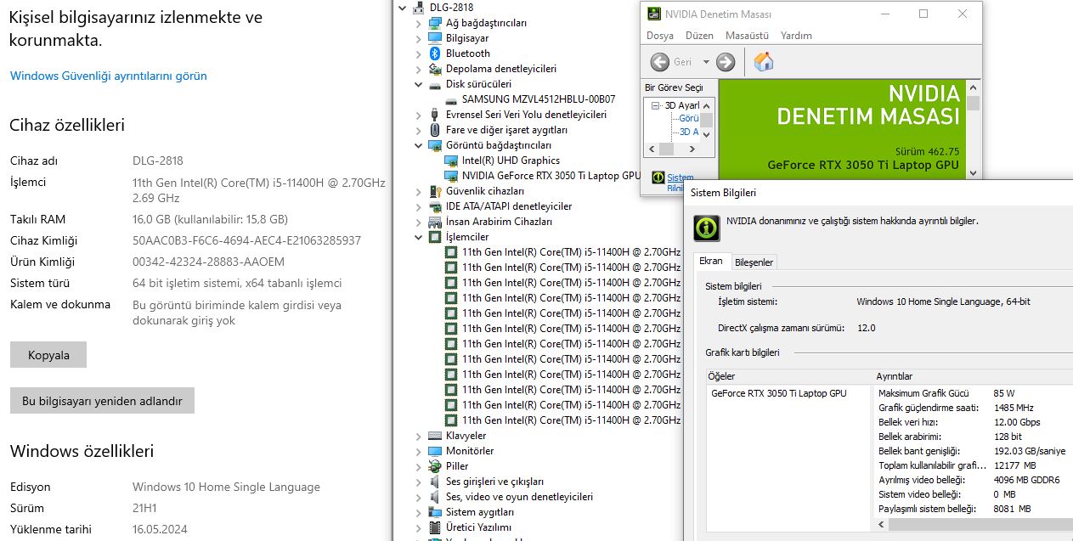1073x541 pixels.
Task: Click the Monitörler icon
Action: (x=434, y=451)
